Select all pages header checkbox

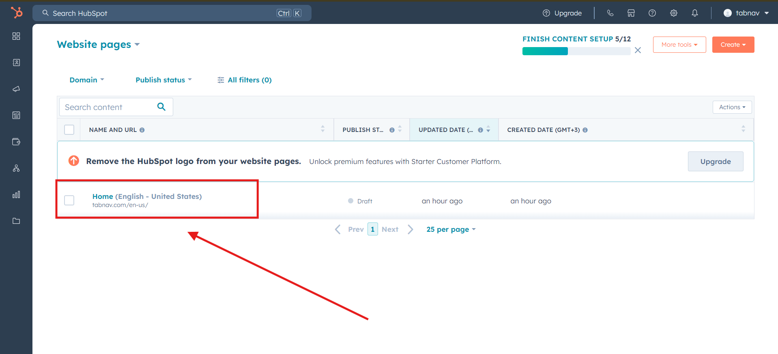pos(69,130)
